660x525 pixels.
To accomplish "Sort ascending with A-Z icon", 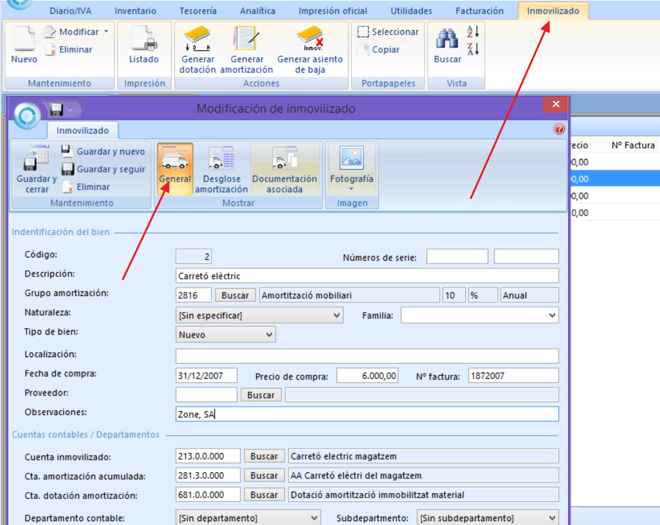I will point(473,32).
